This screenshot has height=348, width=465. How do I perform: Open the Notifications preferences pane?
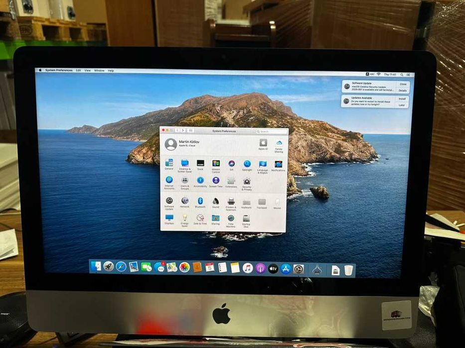278,166
